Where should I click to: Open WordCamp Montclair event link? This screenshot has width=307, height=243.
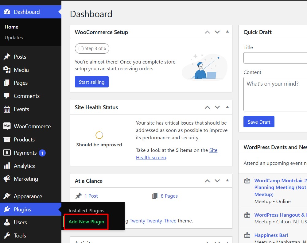(281, 187)
